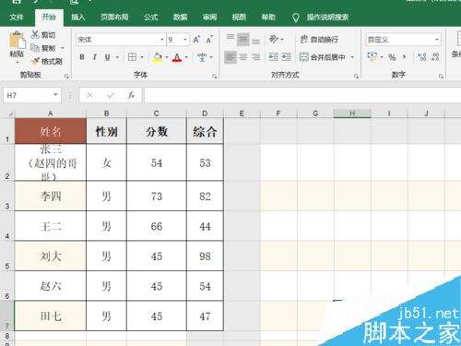This screenshot has width=461, height=346.
Task: Click the formula bar input area
Action: tap(302, 95)
